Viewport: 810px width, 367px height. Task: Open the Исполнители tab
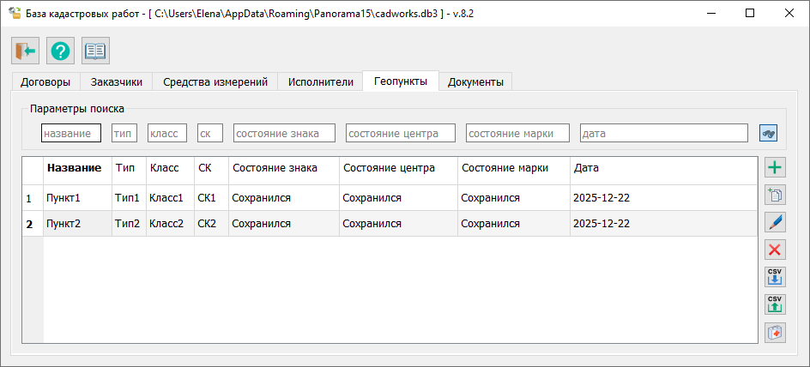[x=320, y=81]
